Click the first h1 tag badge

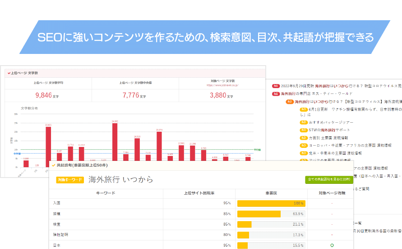[276, 86]
